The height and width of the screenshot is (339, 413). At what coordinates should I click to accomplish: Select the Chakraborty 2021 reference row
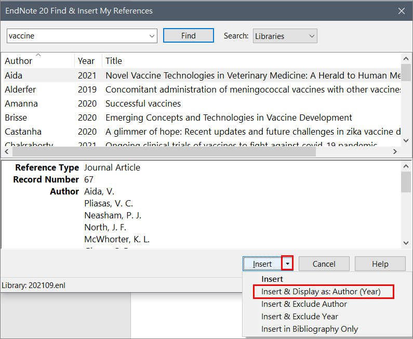(202, 144)
